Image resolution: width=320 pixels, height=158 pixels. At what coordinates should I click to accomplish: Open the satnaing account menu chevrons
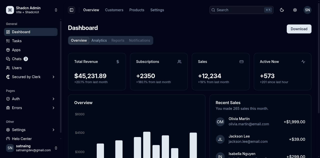[x=56, y=148]
